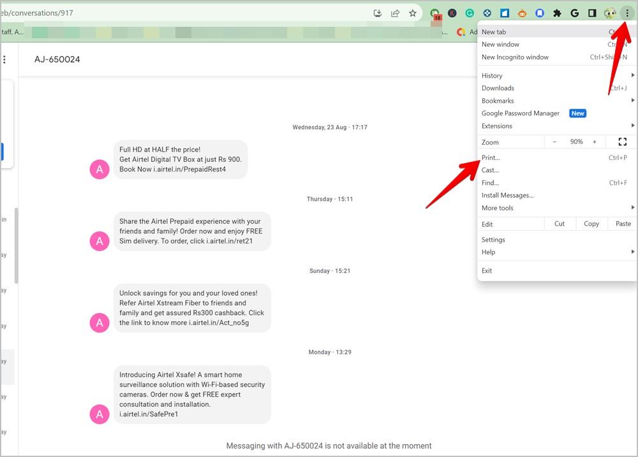Click avatar A beside Xstream Fiber message
The height and width of the screenshot is (457, 638).
[100, 323]
